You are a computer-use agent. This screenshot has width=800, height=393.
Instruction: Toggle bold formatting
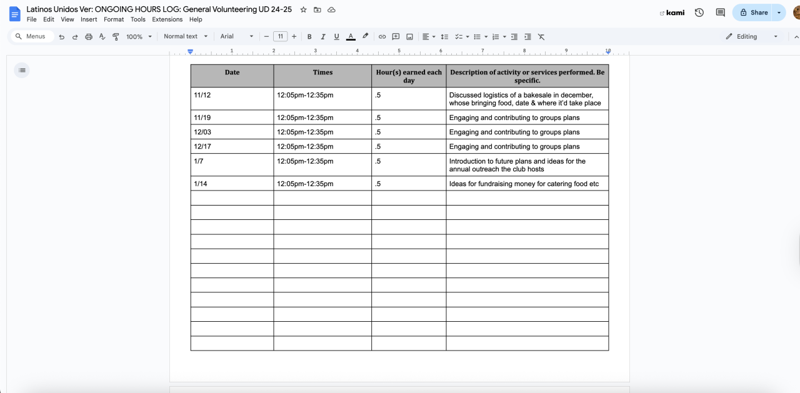(309, 37)
